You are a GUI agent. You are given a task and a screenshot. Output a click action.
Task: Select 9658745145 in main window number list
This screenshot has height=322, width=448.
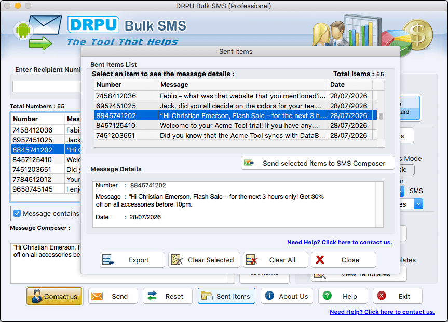coord(46,189)
